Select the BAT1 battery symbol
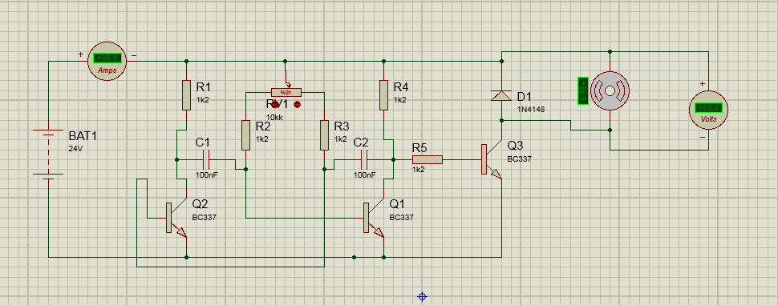Image resolution: width=778 pixels, height=305 pixels. tap(48, 152)
